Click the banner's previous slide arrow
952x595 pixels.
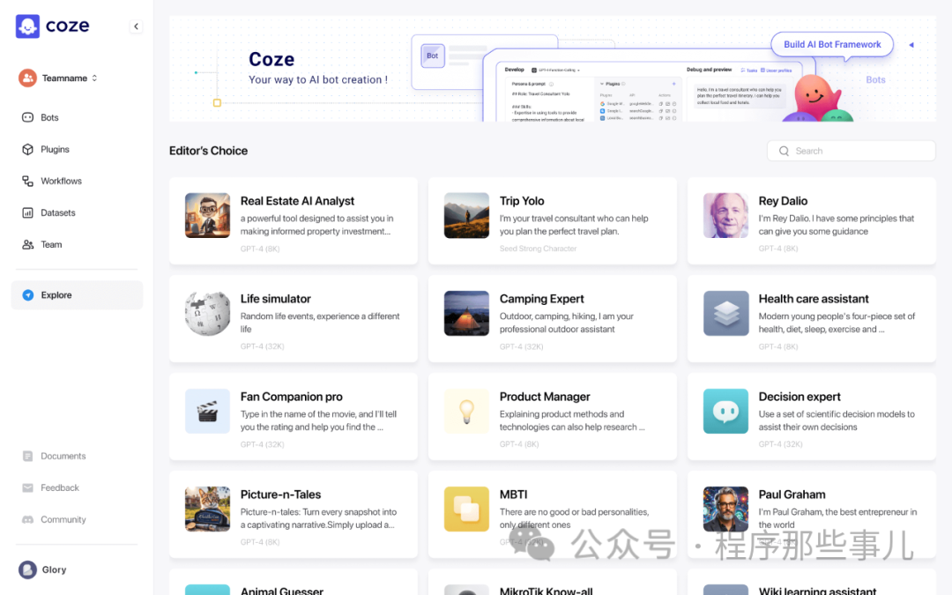point(911,45)
